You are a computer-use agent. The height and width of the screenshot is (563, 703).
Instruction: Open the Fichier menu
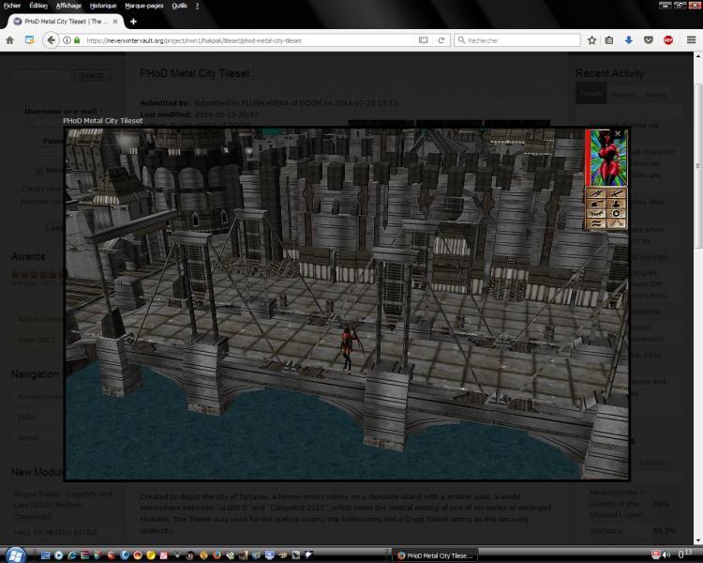(12, 6)
